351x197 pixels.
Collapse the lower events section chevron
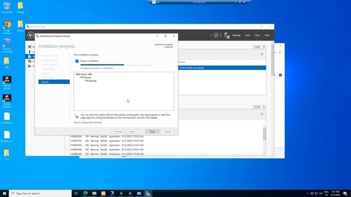pos(262,114)
